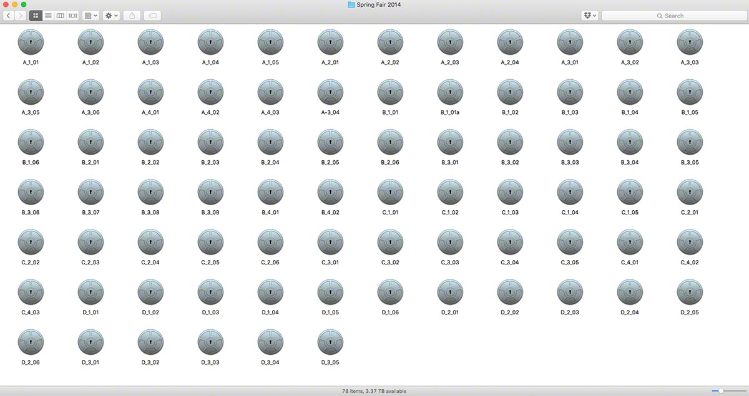Switch to Cover Flow view
The image size is (749, 396).
pos(73,16)
